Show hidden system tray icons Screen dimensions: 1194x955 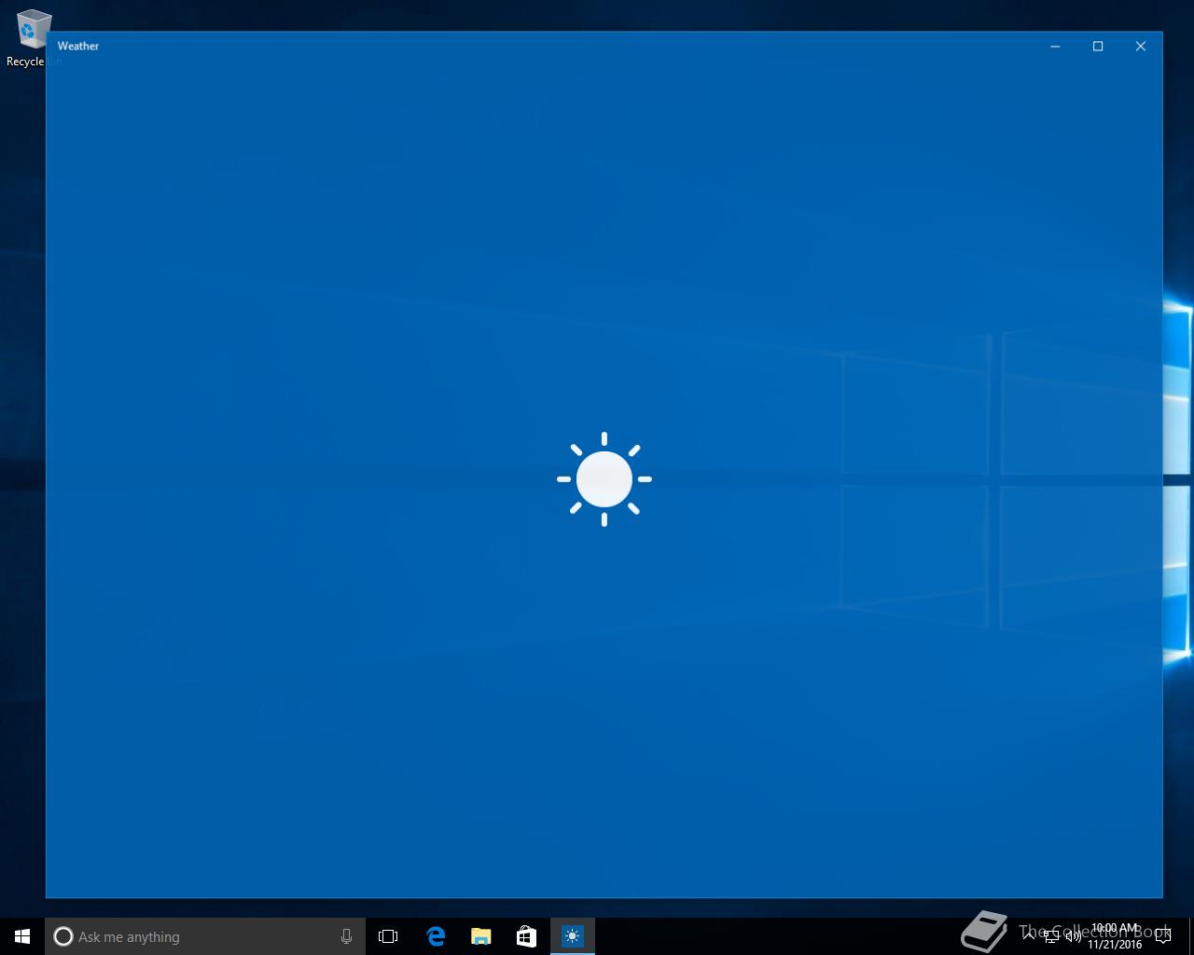tap(1029, 935)
